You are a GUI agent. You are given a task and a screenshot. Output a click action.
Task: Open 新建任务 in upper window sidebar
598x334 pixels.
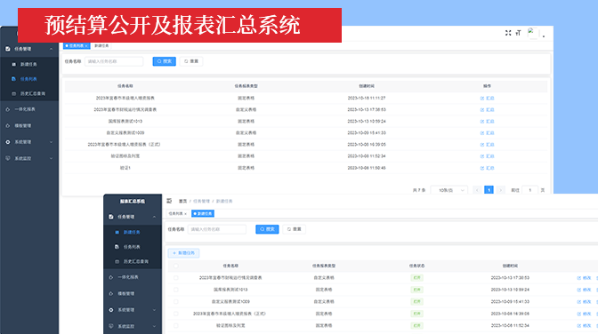coord(29,64)
